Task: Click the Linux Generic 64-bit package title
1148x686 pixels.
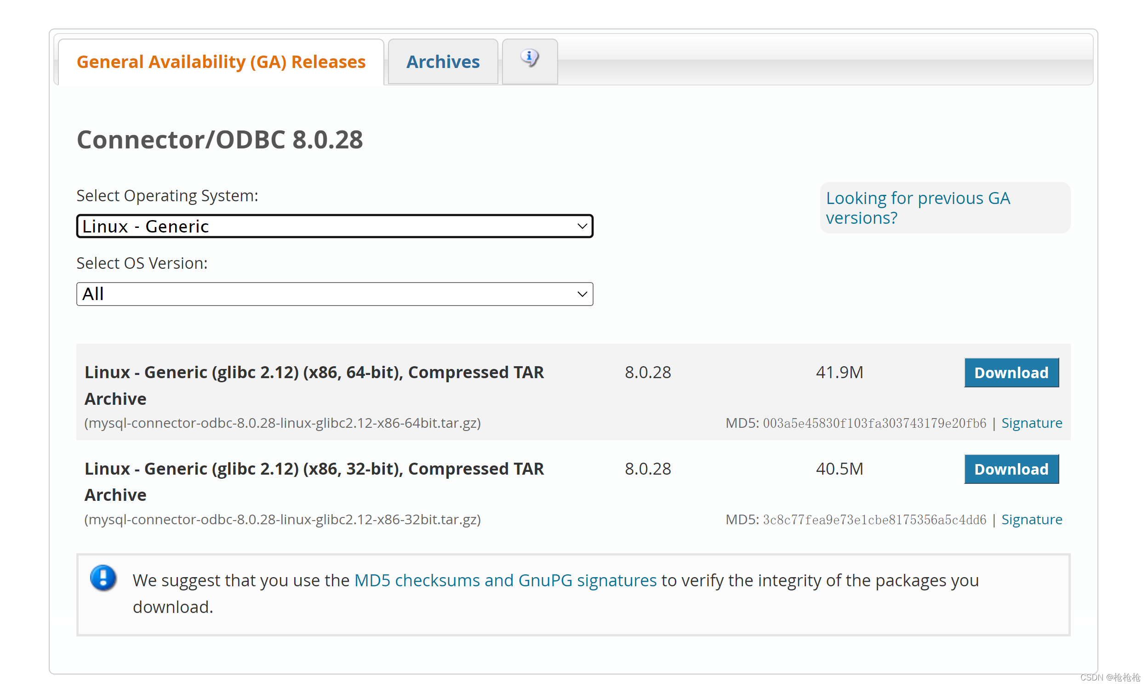Action: pos(314,373)
